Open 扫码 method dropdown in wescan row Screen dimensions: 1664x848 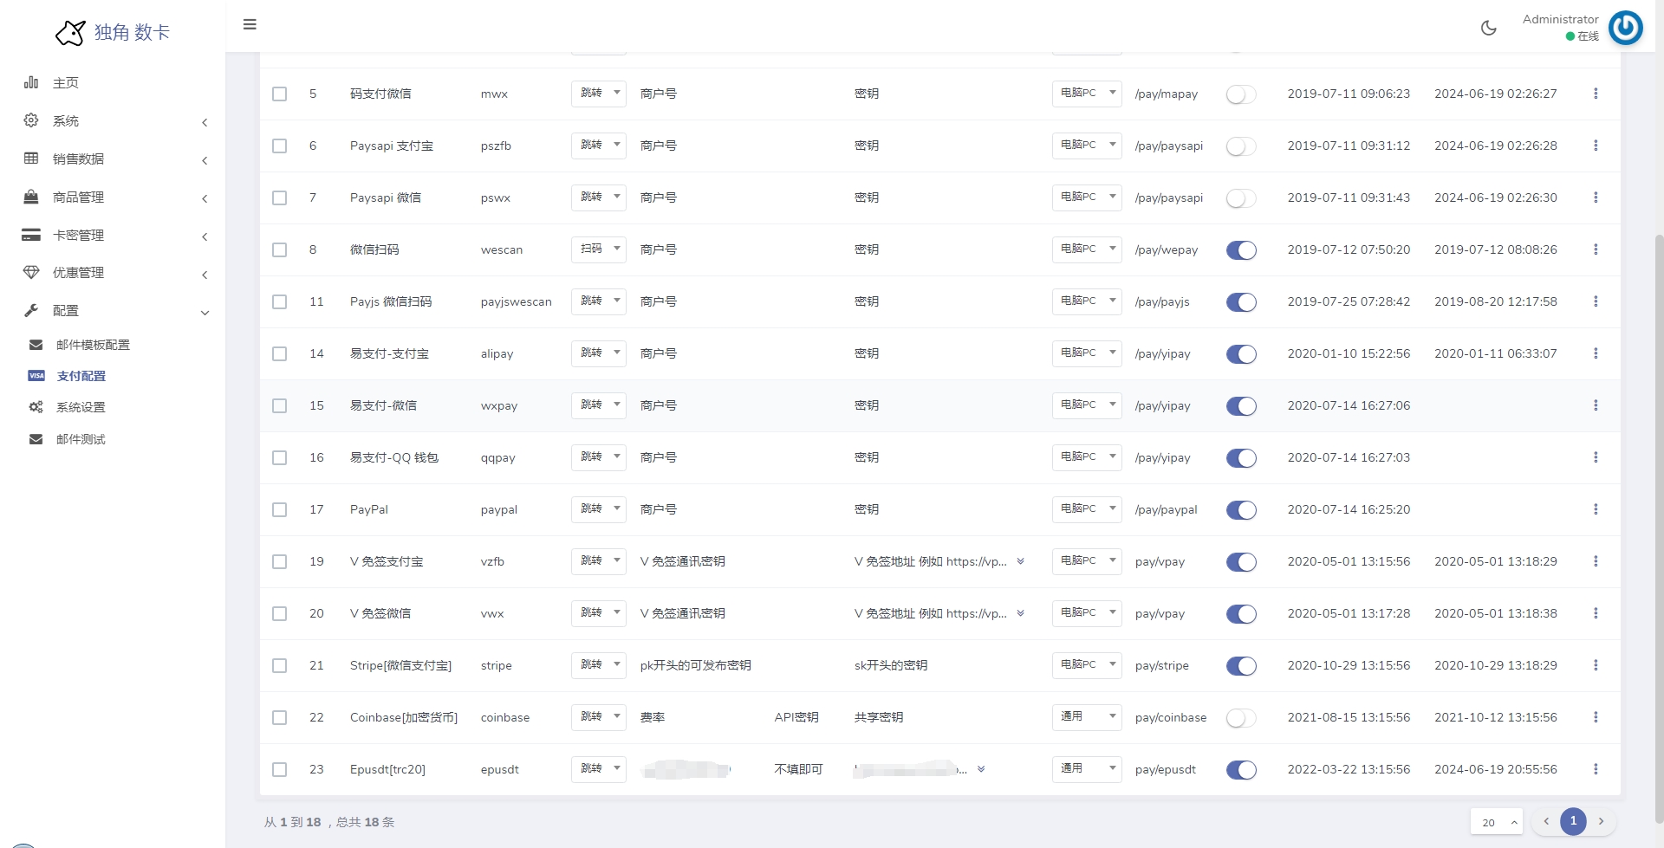click(598, 249)
